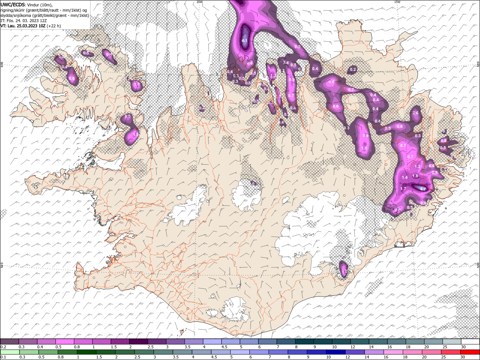Click the 4.7 snowfall value in the east
Image resolution: width=480 pixels, height=360 pixels.
[423, 189]
